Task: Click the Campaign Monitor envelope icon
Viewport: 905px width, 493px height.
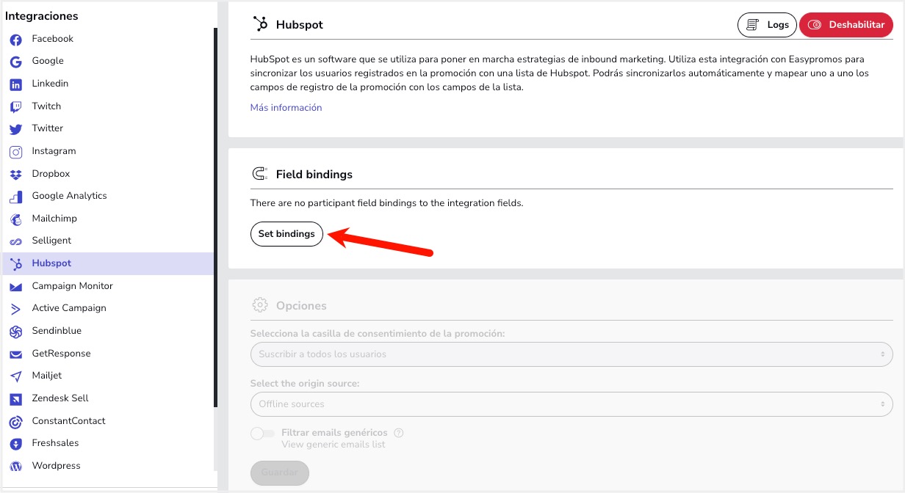Action: click(x=15, y=287)
